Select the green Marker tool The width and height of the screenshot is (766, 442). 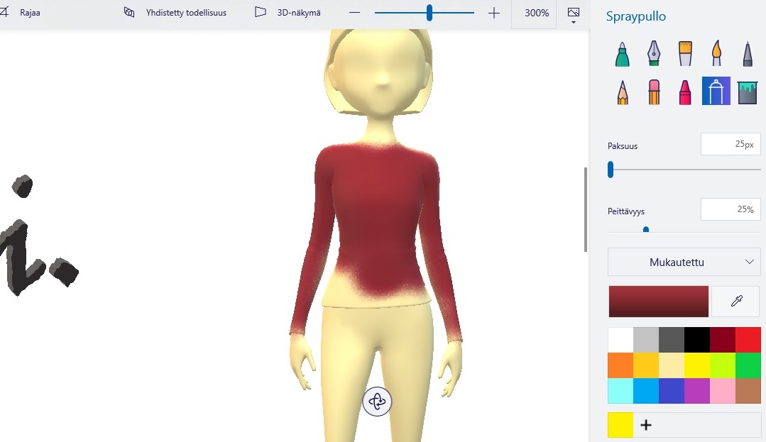pos(622,54)
